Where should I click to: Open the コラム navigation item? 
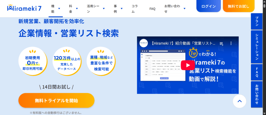pos(135,9)
